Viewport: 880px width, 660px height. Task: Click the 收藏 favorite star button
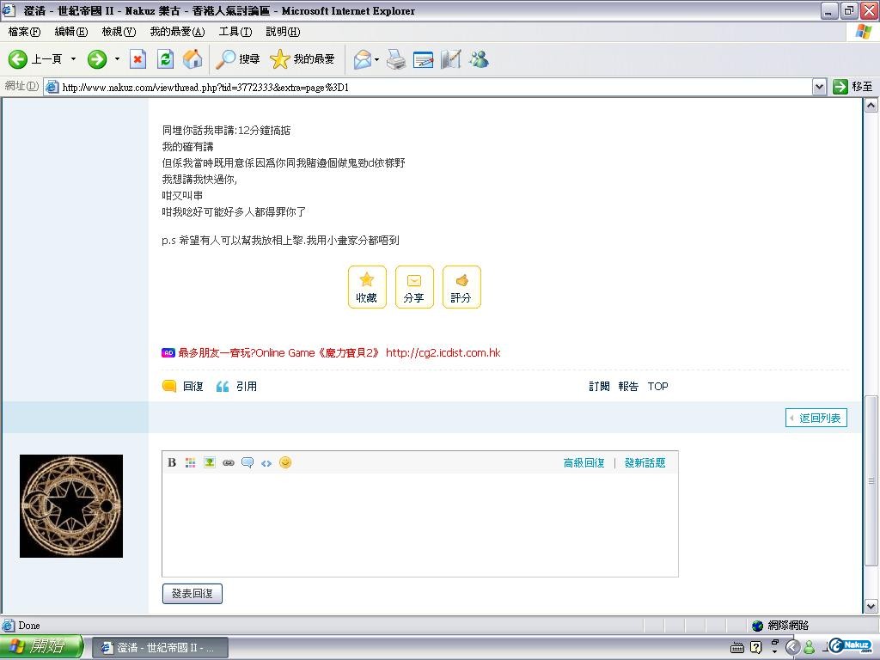pyautogui.click(x=367, y=287)
